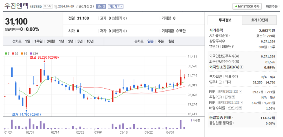Screen dimensions: 283x137
Task: Open help icon beside 외국인소진율(B/A)
Action: (242, 67)
